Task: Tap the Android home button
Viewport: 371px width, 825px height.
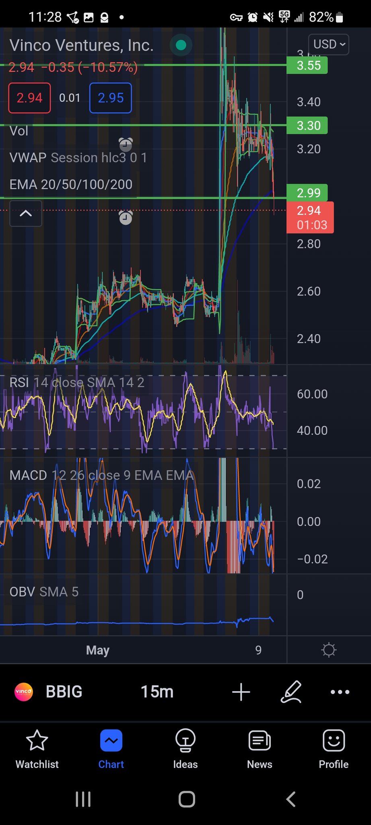Action: [187, 799]
